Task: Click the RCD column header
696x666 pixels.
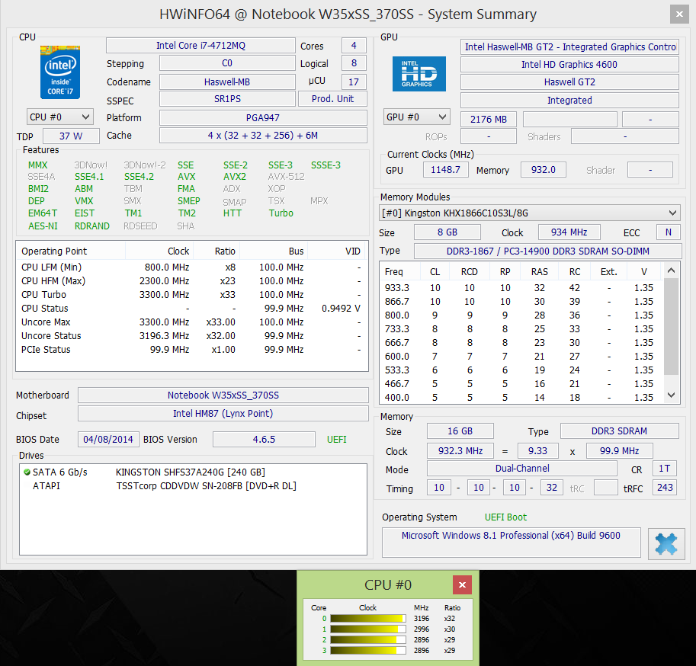Action: tap(469, 271)
